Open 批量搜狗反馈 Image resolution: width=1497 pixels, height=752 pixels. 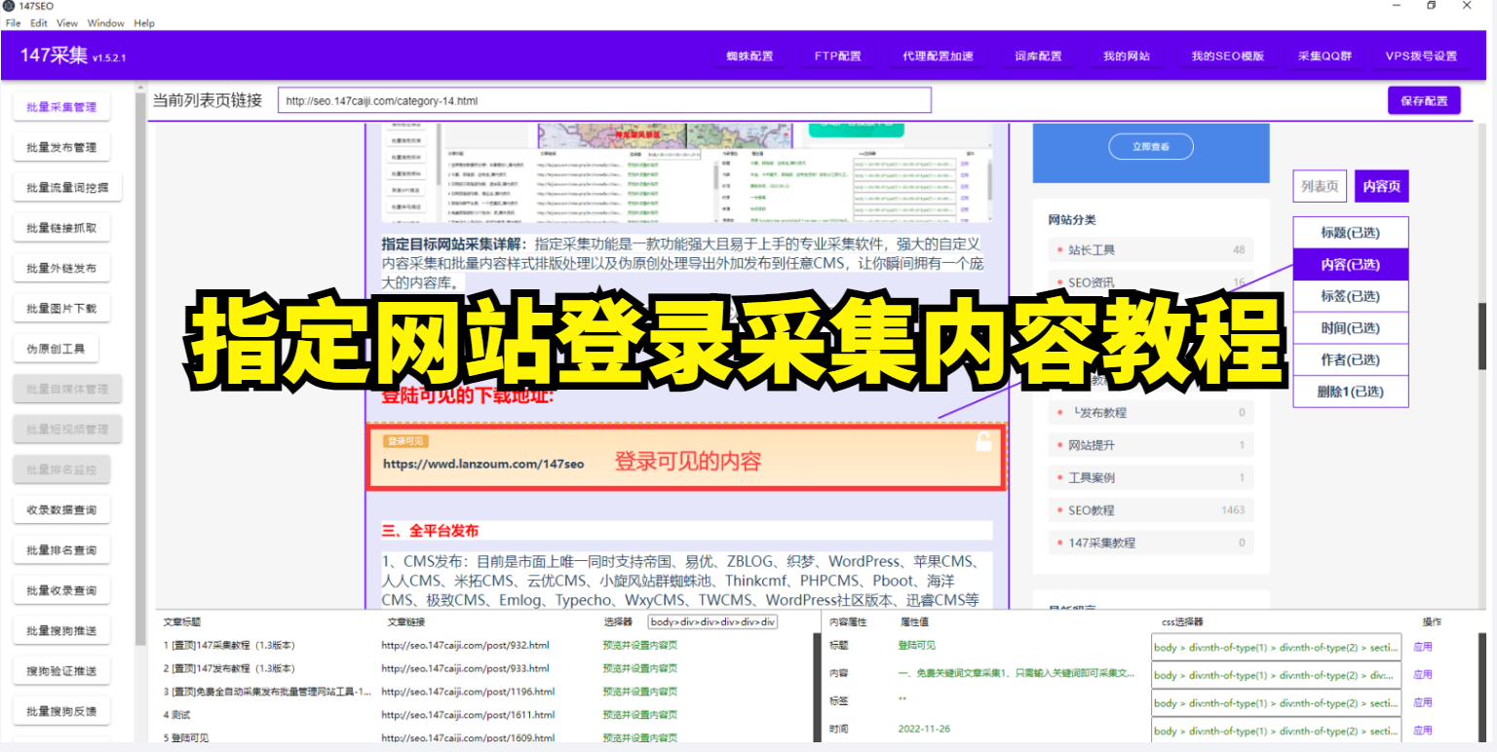(x=61, y=711)
